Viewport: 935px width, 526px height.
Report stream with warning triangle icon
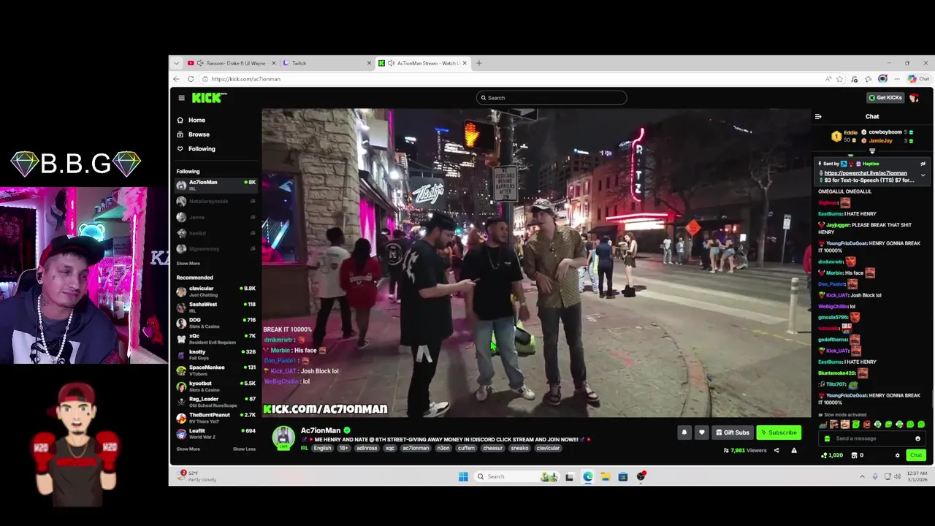794,451
